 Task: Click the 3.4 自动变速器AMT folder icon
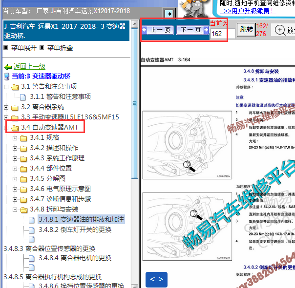pyautogui.click(x=15, y=128)
